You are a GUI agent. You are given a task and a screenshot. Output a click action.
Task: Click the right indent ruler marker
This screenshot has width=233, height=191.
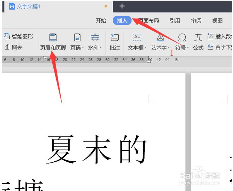(149, 62)
